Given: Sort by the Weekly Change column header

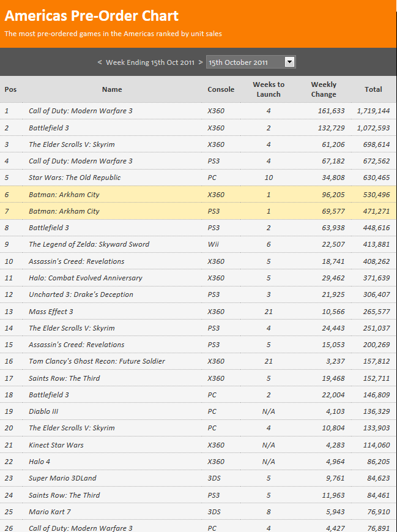Looking at the screenshot, I should (x=324, y=89).
